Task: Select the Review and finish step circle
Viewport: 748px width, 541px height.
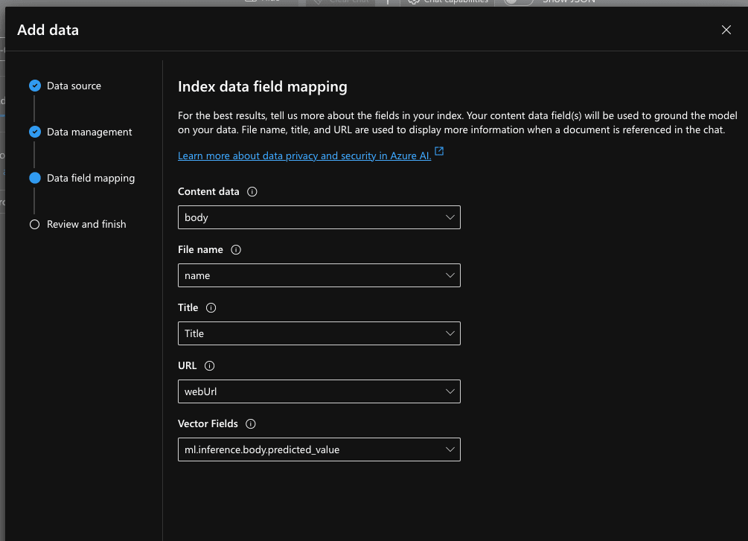Action: 35,224
